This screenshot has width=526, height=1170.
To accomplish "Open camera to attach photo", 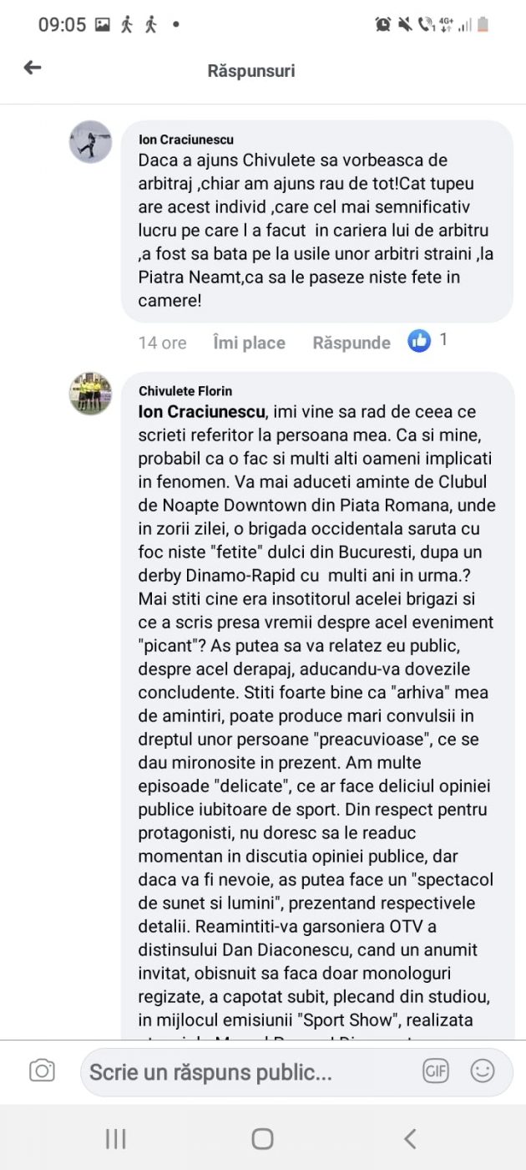I will pos(42,1071).
